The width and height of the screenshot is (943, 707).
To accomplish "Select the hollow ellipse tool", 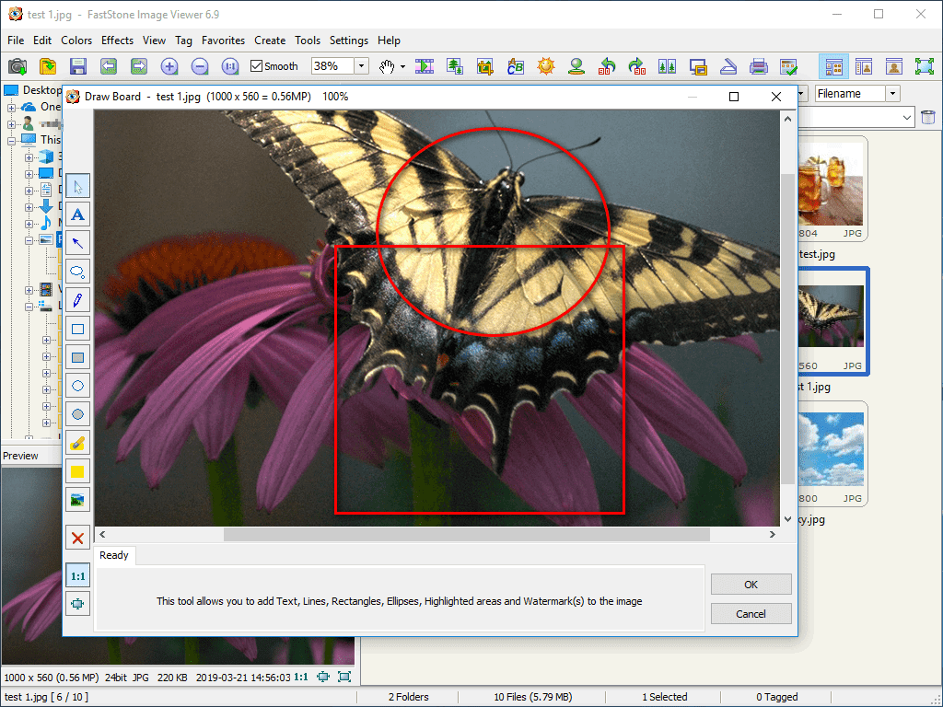I will tap(77, 386).
